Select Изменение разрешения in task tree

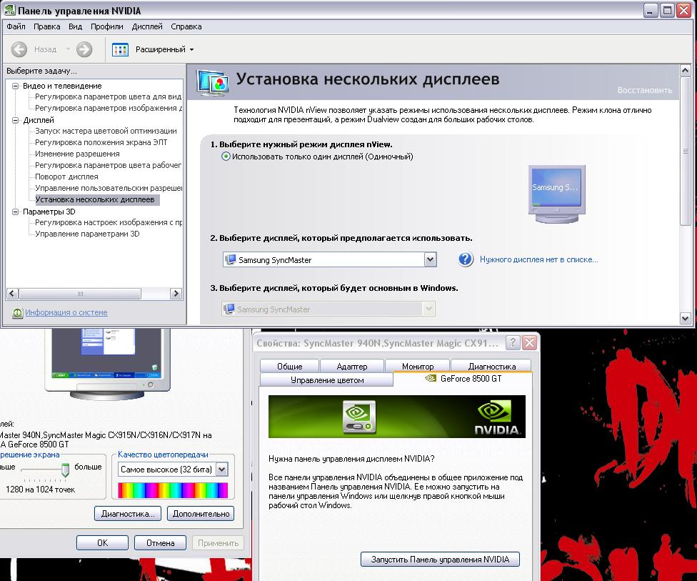[77, 154]
